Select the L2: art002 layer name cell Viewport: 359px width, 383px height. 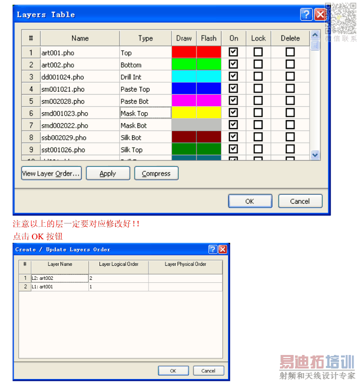[60, 278]
